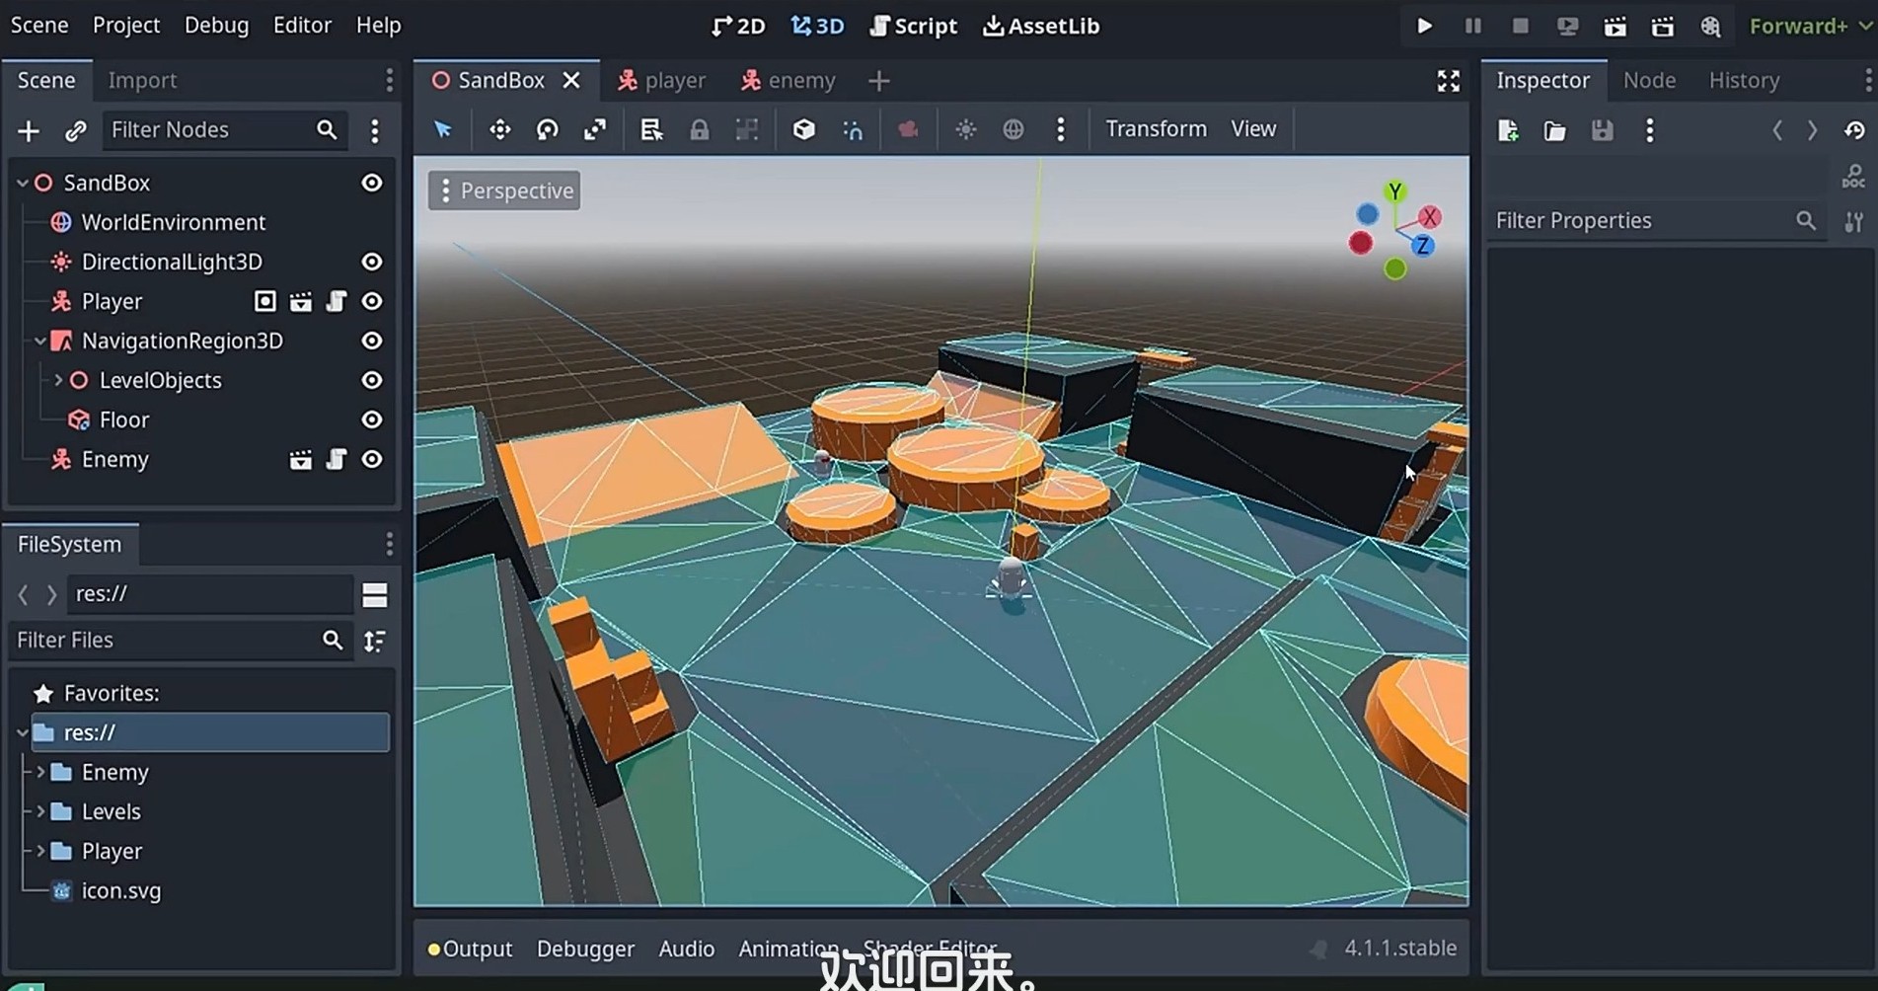
Task: Hide the DirectionalLight3D node
Action: point(371,262)
